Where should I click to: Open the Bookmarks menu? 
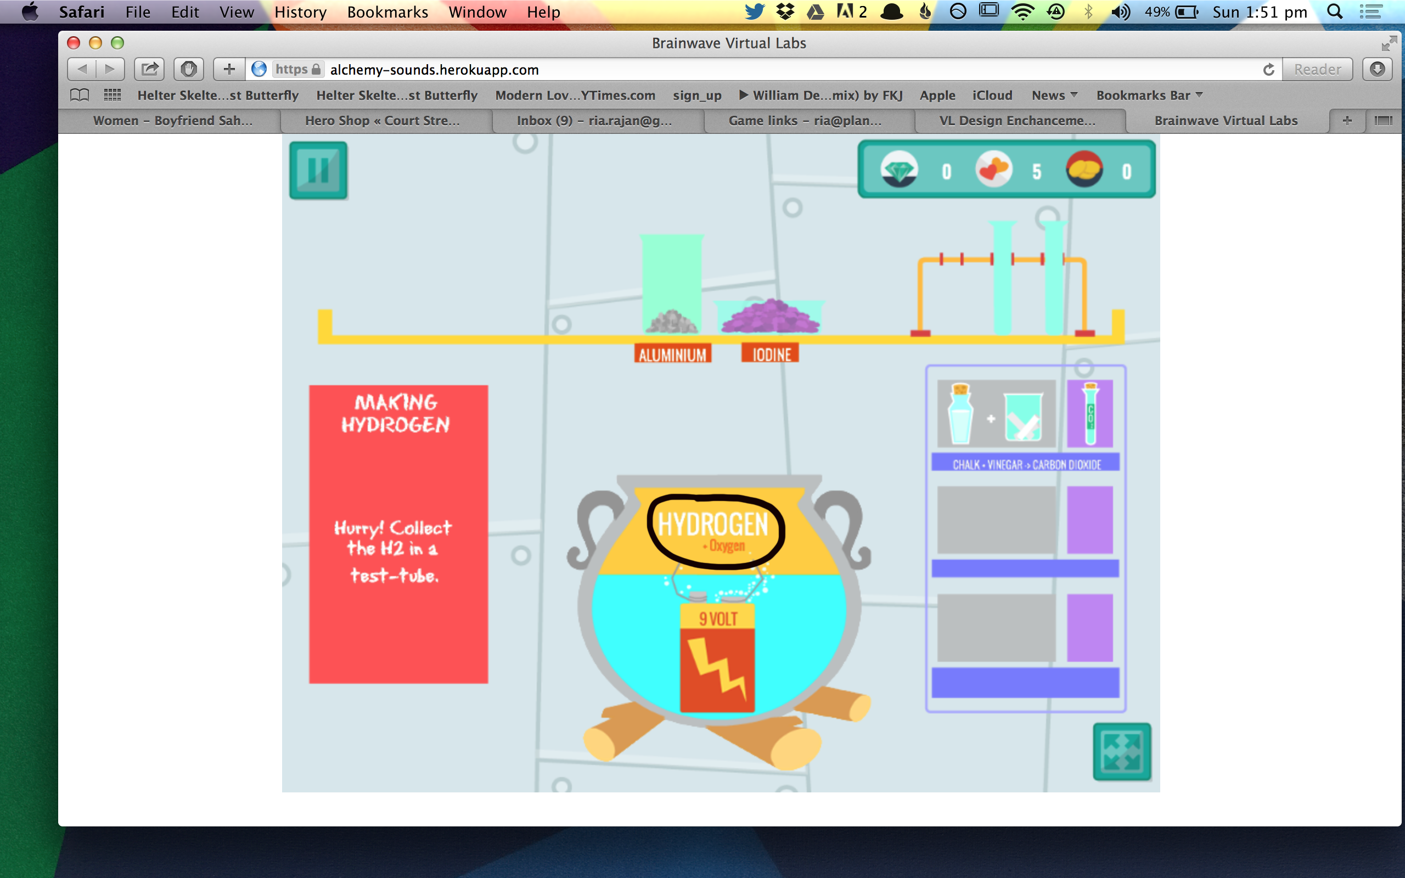[x=387, y=12]
